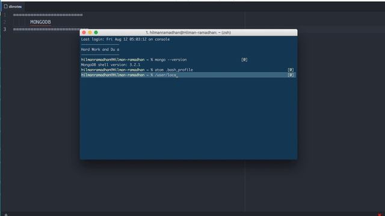
Task: Click the first line of equals signs in editor
Action: [x=48, y=15]
